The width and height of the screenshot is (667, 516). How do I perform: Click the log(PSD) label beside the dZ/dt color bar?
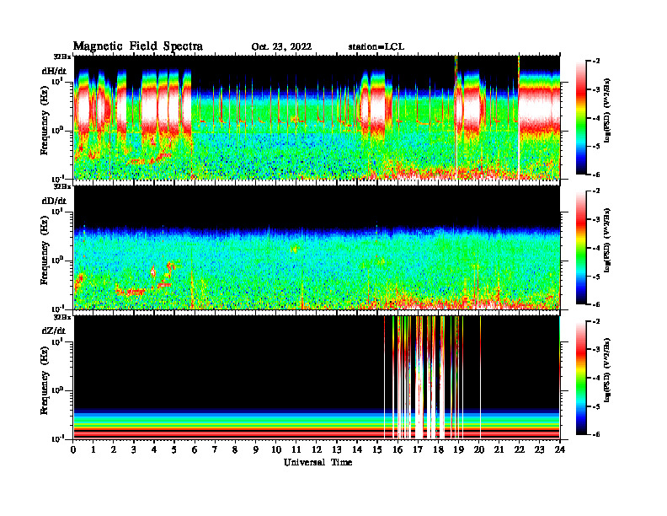(606, 370)
